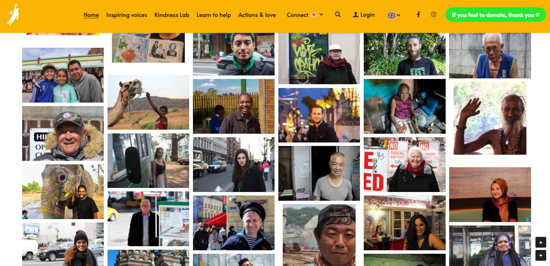Open the waving bearded man photo
This screenshot has width=550, height=266.
(490, 118)
